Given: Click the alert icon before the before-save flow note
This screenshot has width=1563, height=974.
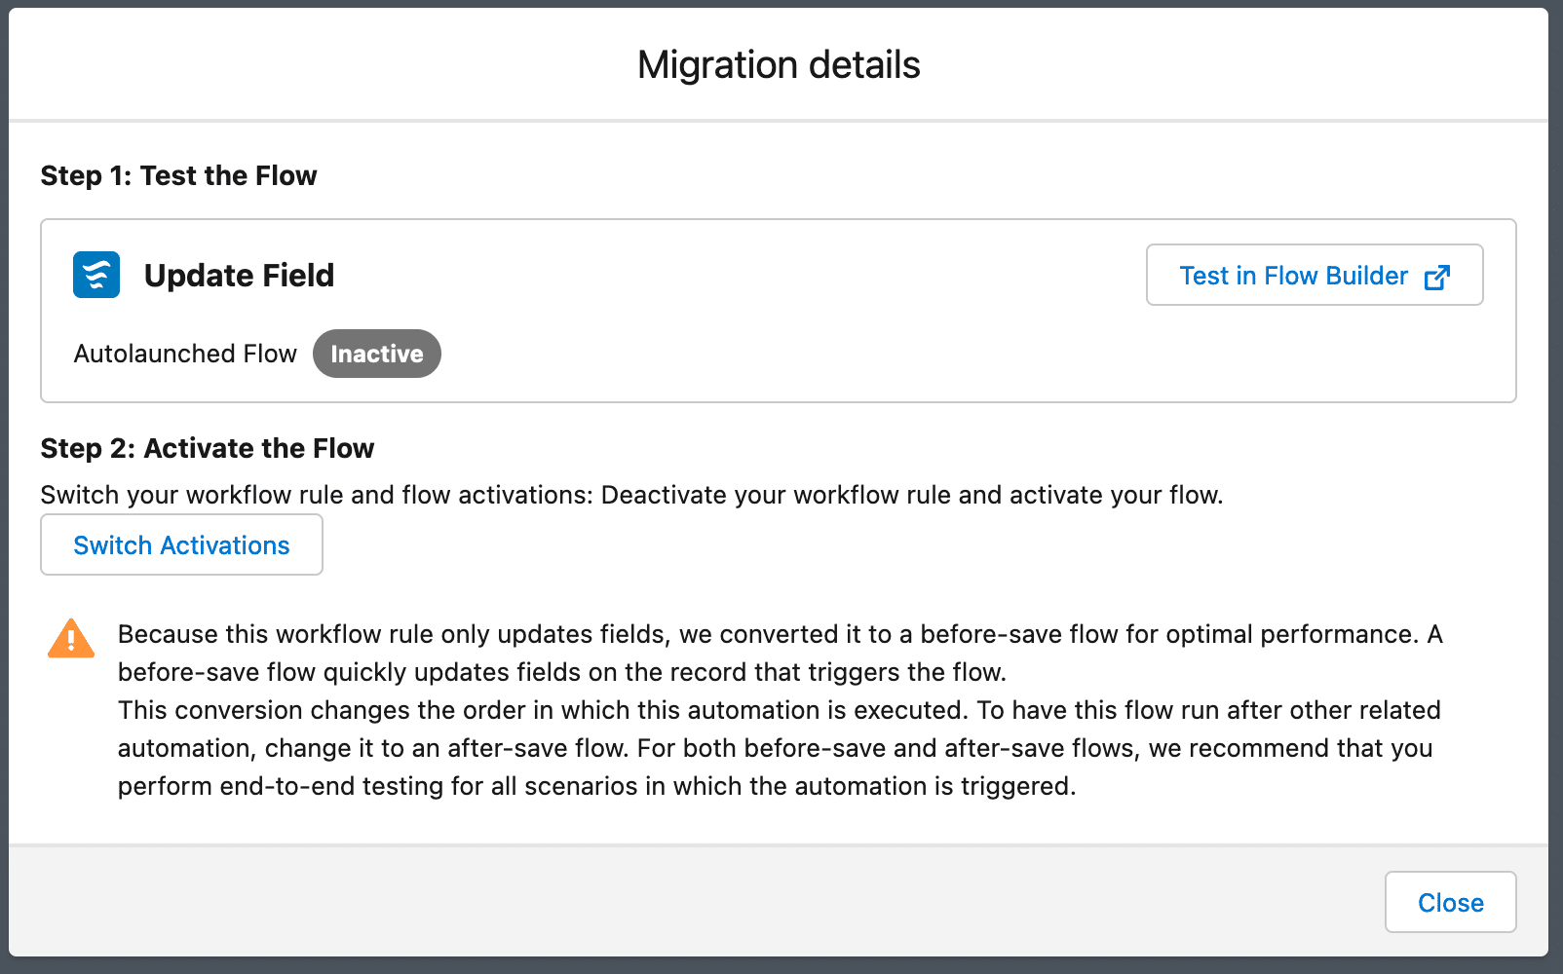Looking at the screenshot, I should [70, 638].
